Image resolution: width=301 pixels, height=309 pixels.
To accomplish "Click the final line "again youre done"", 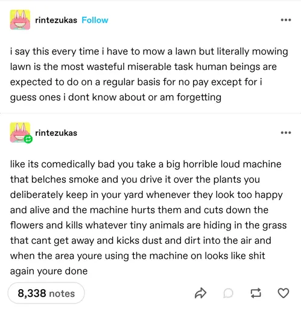I will click(49, 272).
